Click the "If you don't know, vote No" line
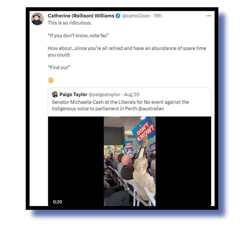This screenshot has width=243, height=227. 78,35
